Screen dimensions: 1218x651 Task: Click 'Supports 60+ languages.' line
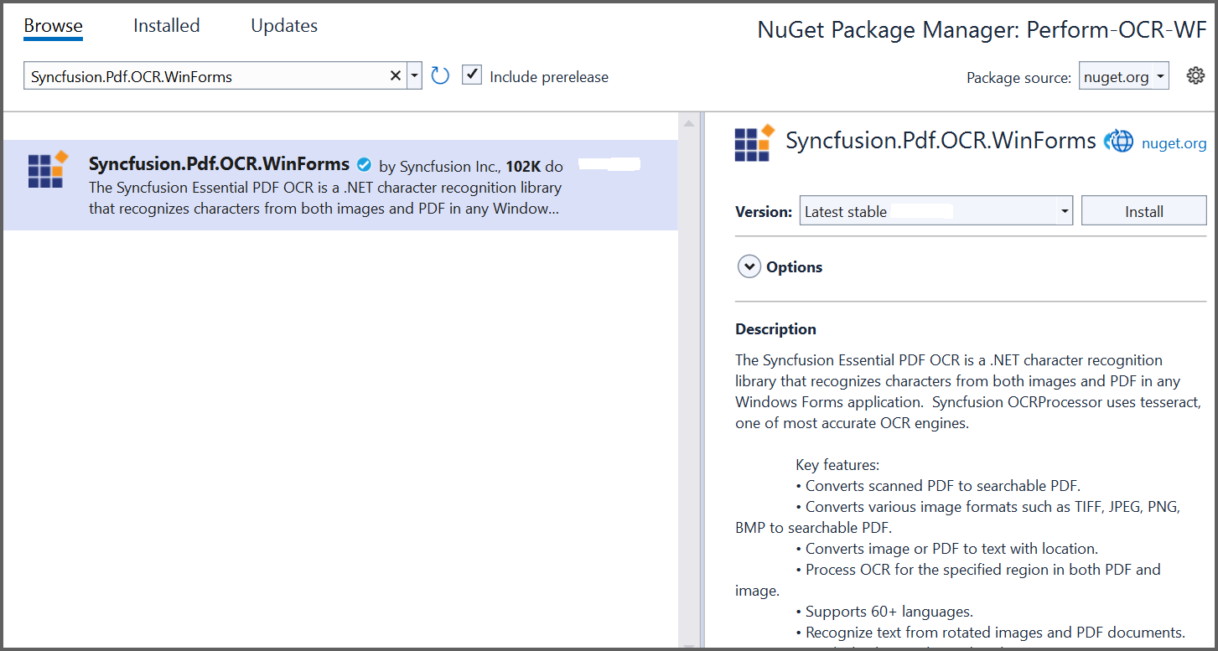click(884, 612)
